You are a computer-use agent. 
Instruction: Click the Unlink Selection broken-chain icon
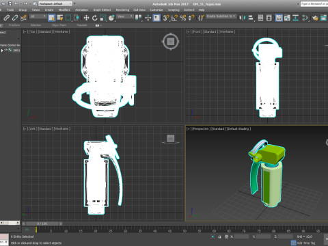(x=15, y=18)
